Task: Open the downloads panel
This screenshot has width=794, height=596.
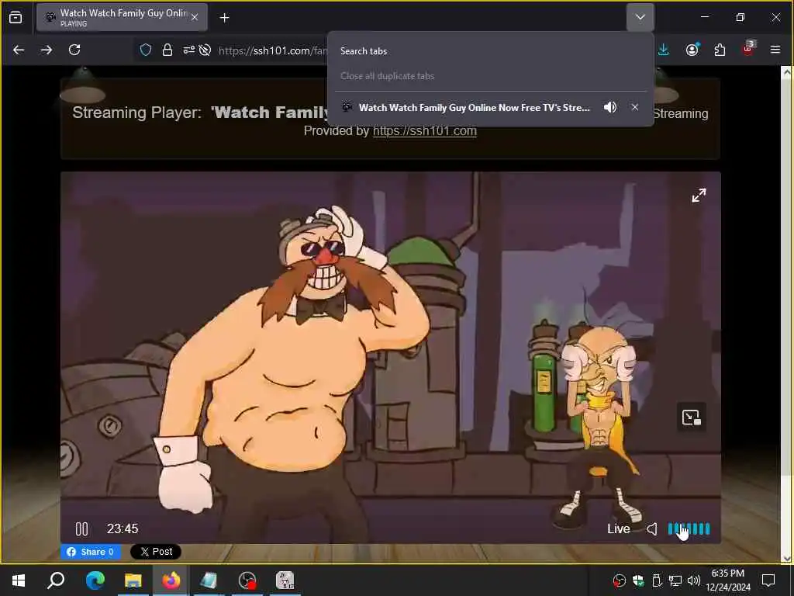Action: click(664, 50)
